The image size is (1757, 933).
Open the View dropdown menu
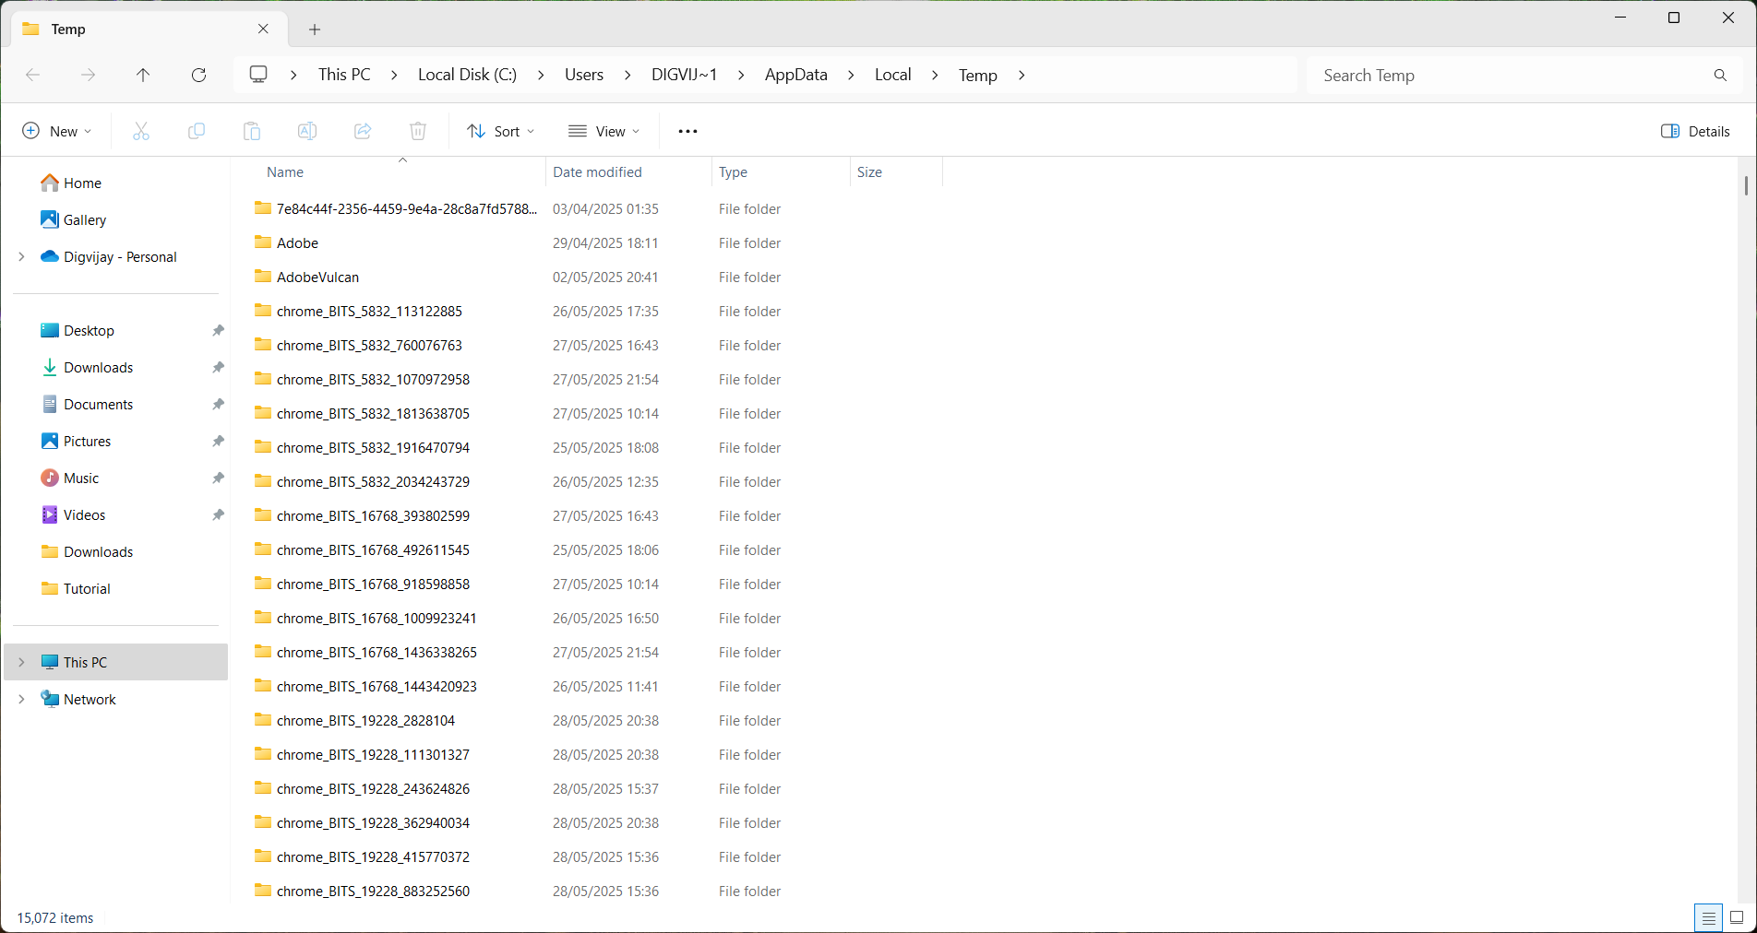tap(604, 131)
